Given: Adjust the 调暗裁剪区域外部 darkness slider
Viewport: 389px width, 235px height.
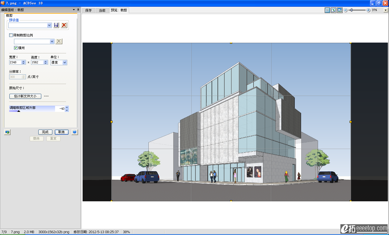Looking at the screenshot, I should [19, 111].
